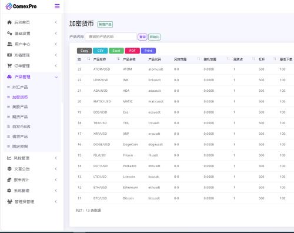Open the 固定费用 submenu item
The image size is (294, 233).
tap(20, 147)
